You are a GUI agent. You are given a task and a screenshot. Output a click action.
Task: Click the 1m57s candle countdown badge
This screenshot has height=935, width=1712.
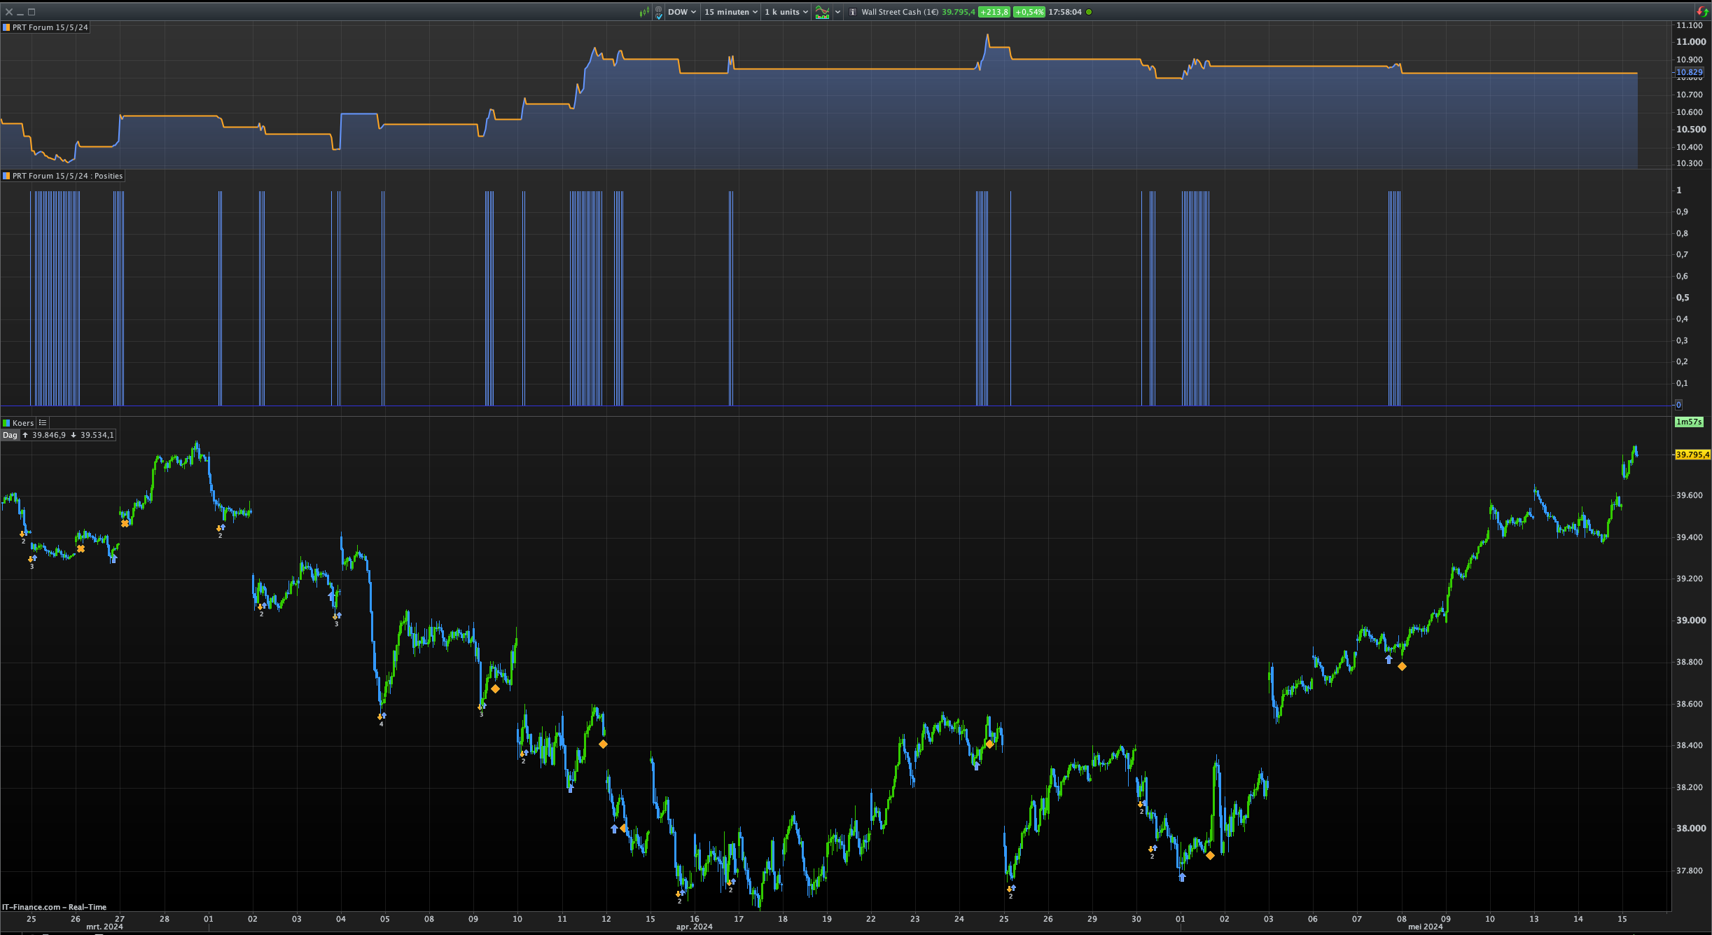(1688, 422)
